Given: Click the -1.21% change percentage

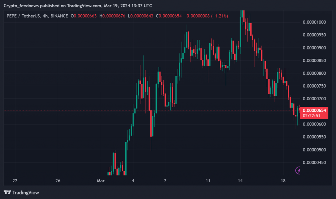Looking at the screenshot, I should [220, 16].
